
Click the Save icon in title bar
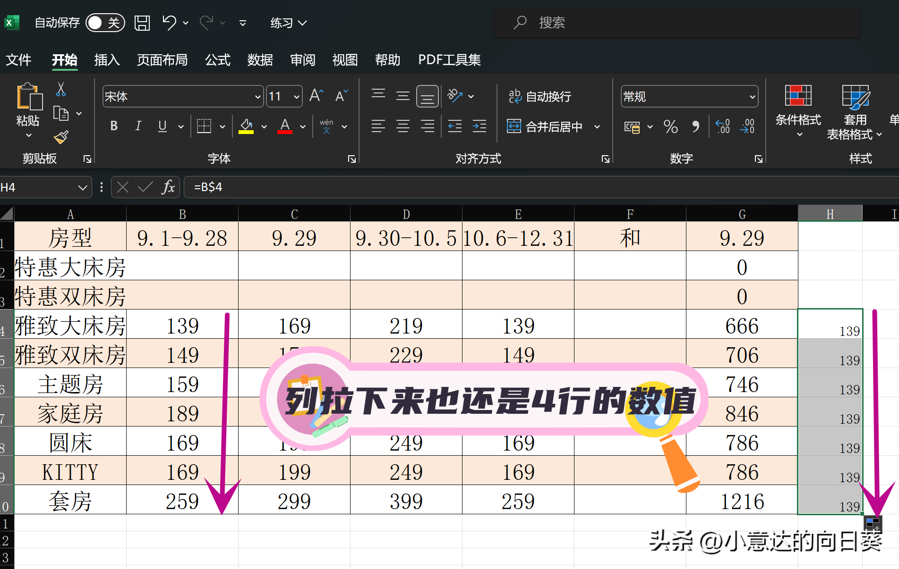coord(142,23)
